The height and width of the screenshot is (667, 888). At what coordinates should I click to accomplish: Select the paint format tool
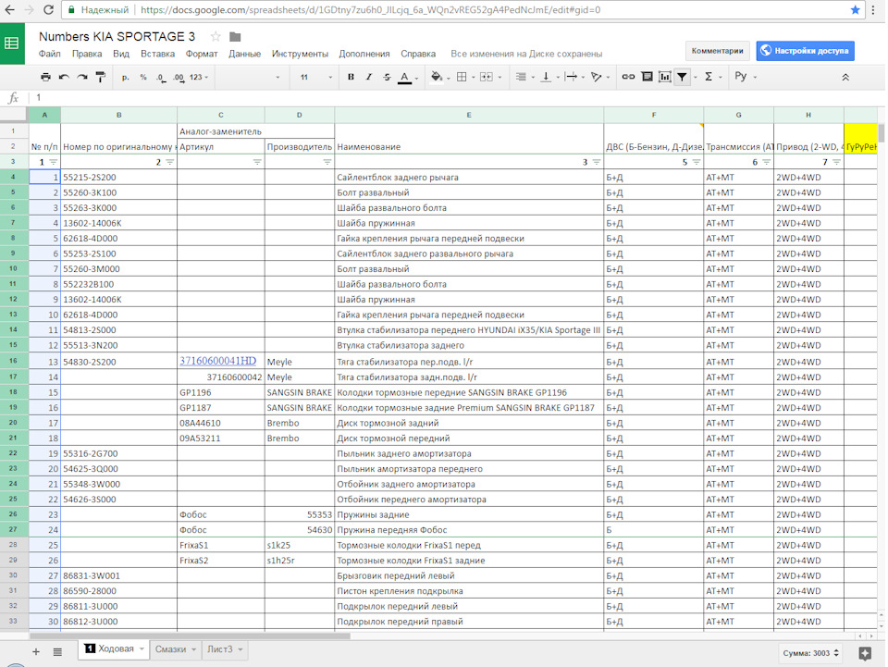pos(100,77)
